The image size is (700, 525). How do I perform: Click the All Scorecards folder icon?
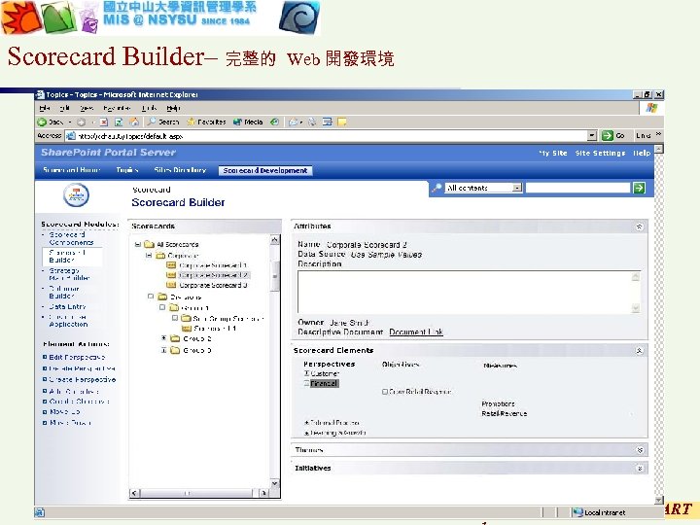(149, 244)
